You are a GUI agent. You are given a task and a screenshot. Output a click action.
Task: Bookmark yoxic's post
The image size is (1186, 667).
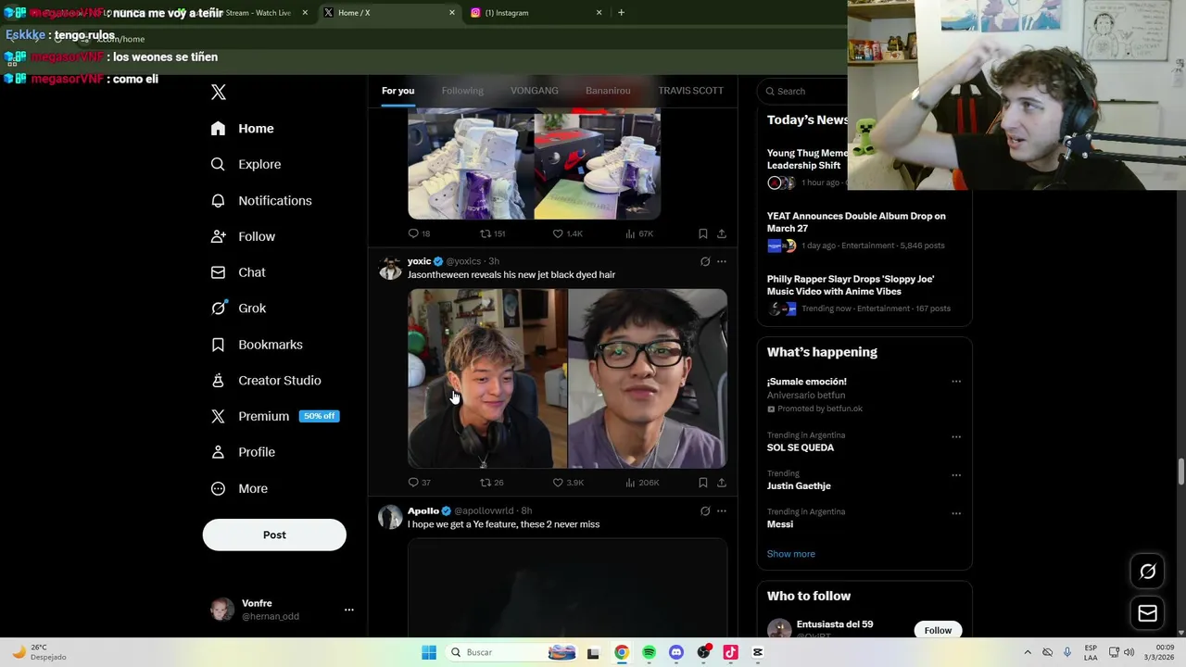(702, 483)
